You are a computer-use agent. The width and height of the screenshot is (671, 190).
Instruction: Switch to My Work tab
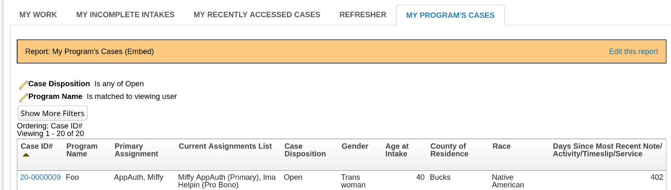(x=38, y=15)
